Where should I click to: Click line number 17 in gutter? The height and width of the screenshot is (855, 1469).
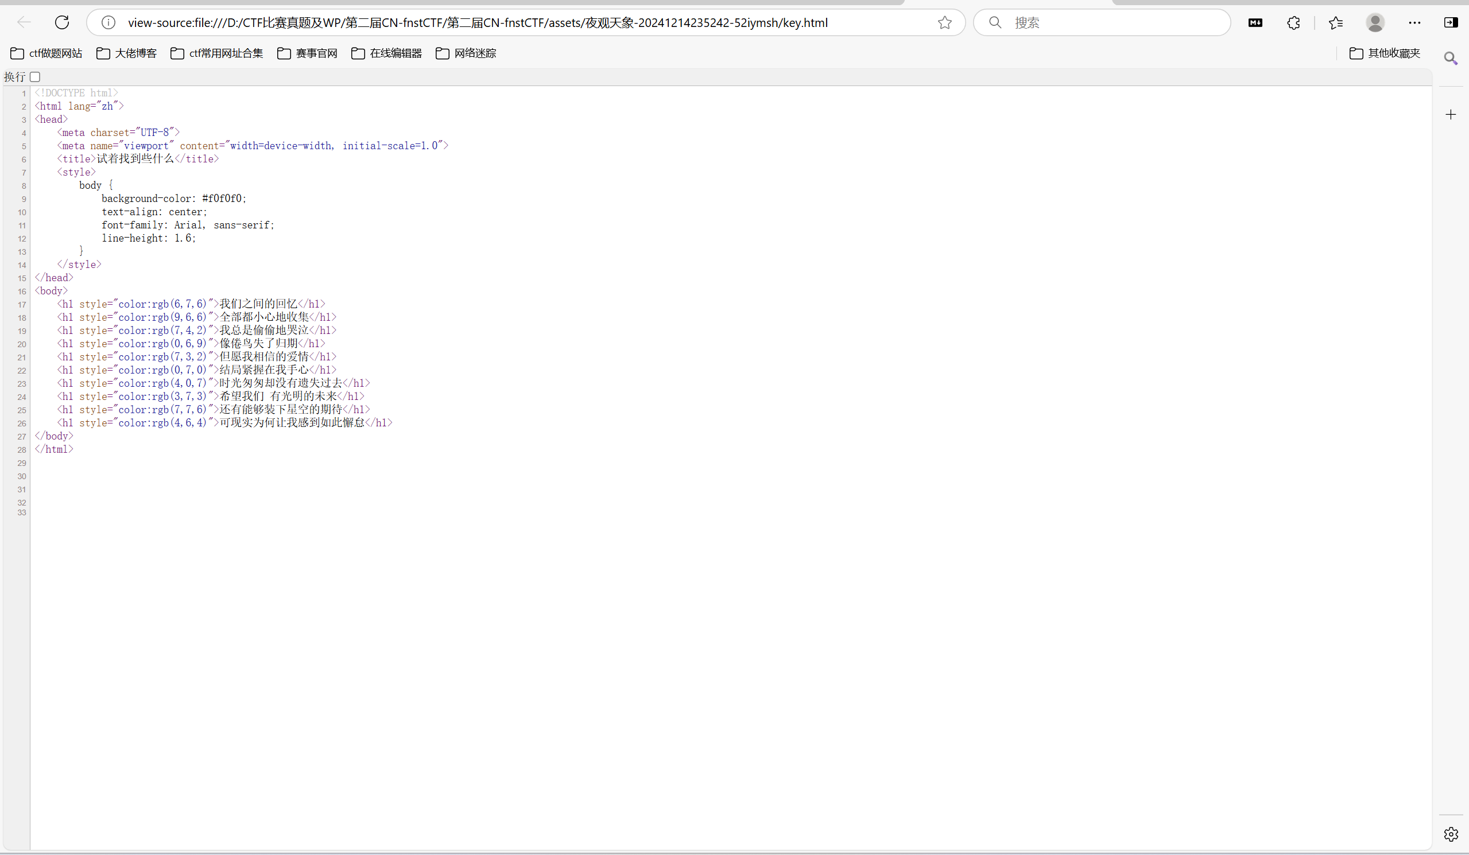pyautogui.click(x=22, y=305)
